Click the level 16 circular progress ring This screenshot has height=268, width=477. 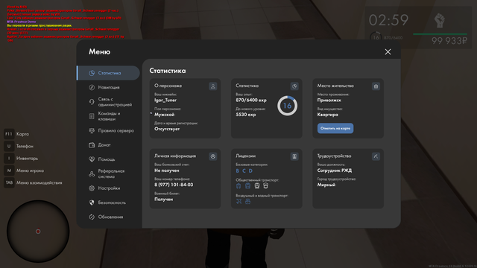(x=287, y=106)
